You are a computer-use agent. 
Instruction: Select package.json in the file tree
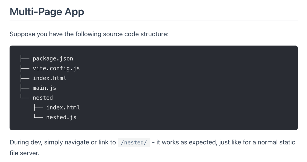[53, 59]
